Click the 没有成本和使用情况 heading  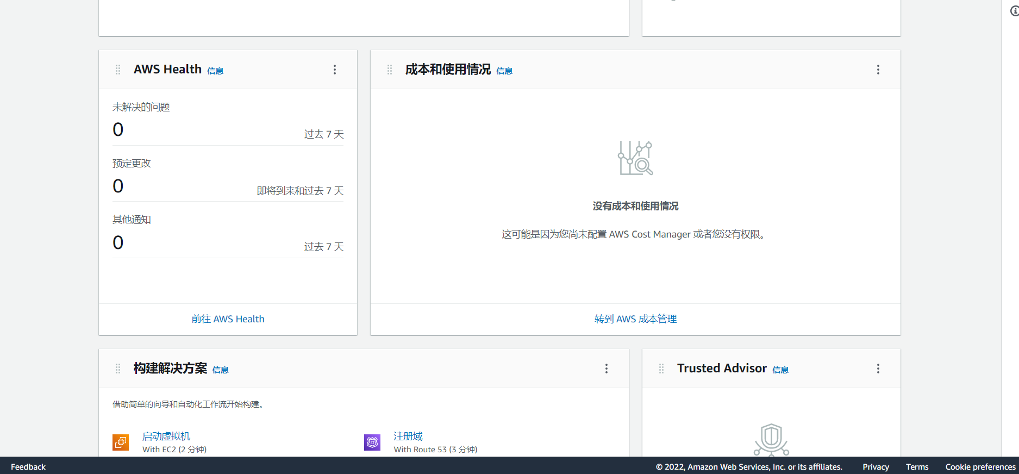635,206
